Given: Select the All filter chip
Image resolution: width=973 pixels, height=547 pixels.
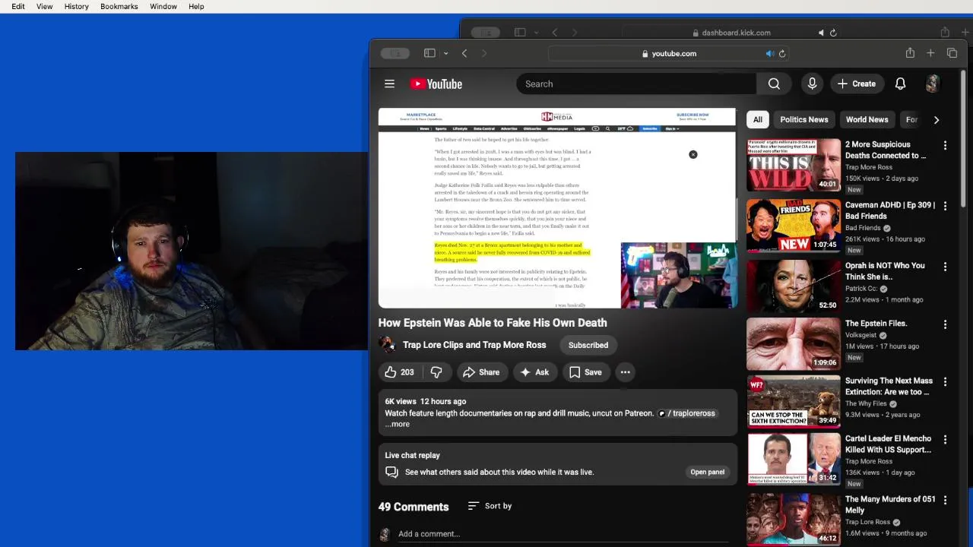Looking at the screenshot, I should [x=758, y=119].
